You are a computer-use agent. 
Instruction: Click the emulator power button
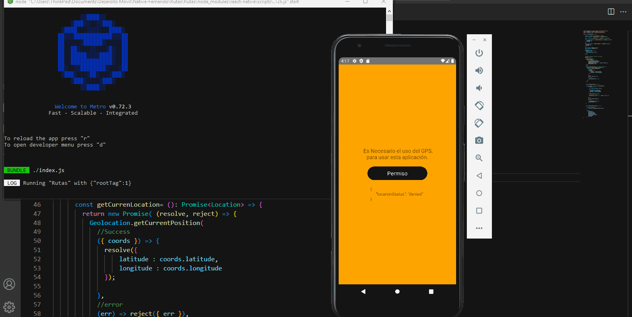pos(479,53)
